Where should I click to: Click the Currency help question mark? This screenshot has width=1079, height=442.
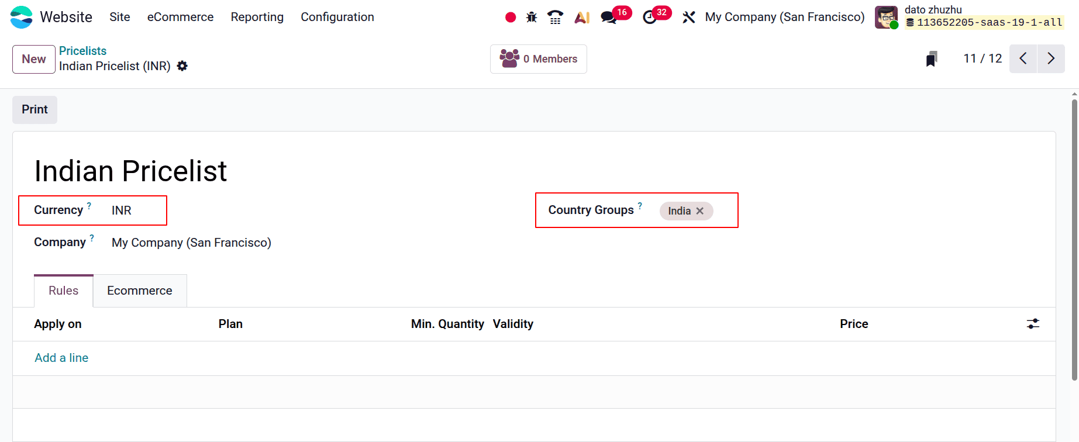[89, 206]
